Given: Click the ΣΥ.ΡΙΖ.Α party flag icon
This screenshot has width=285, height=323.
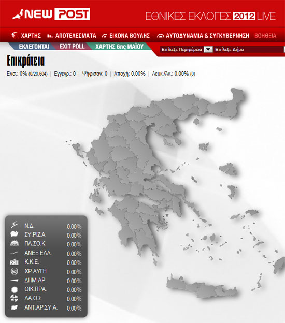Looking at the screenshot, I should [x=14, y=234].
